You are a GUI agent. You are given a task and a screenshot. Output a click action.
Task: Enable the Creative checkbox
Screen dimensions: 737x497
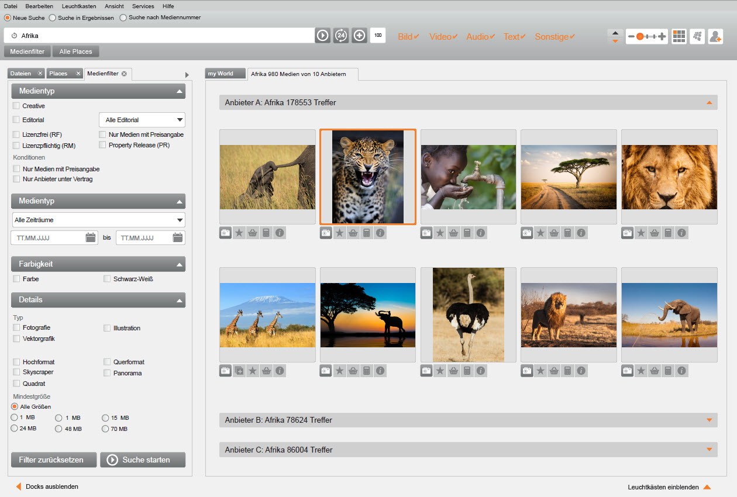(x=16, y=106)
